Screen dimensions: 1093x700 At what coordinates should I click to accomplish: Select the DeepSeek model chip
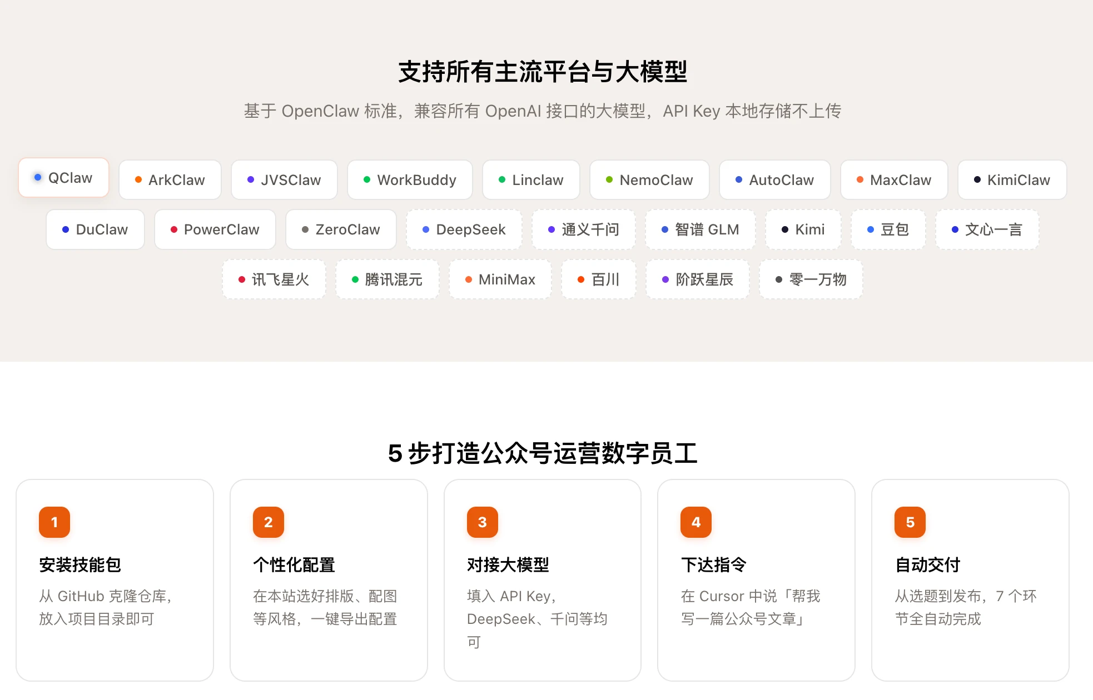[x=464, y=229]
